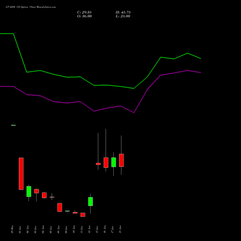Click the red candle for 08 Jun
Viewport: 241px width, 241px height.
(x=60, y=207)
